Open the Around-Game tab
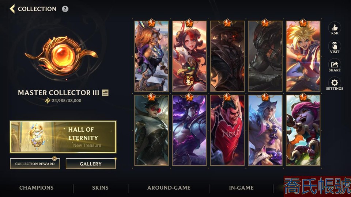The image size is (351, 197). (169, 188)
